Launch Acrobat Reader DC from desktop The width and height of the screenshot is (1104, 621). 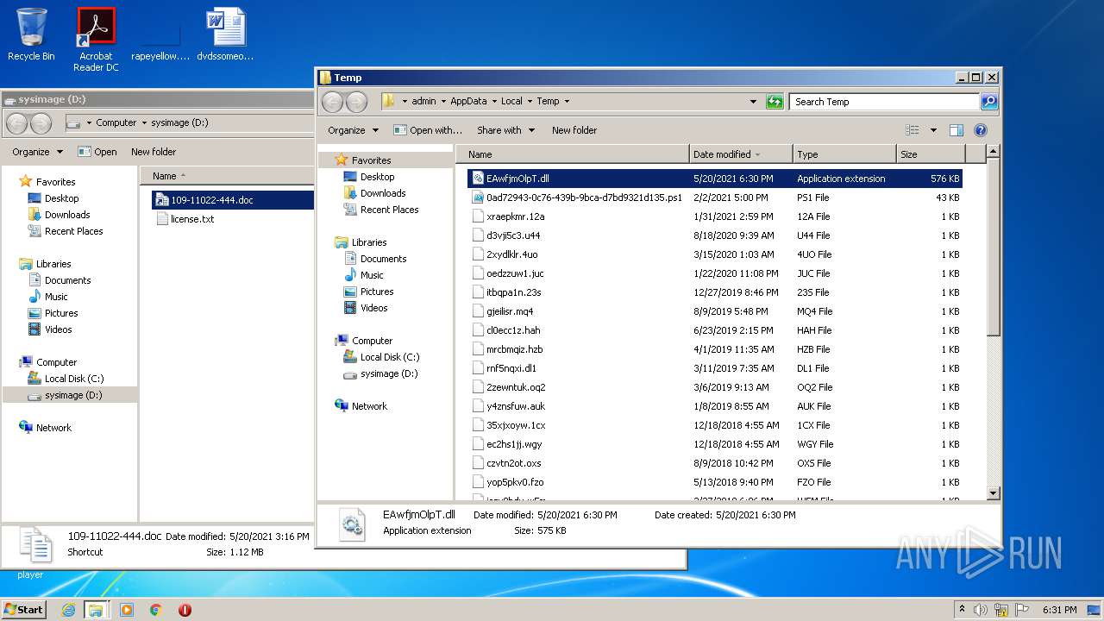[x=96, y=40]
